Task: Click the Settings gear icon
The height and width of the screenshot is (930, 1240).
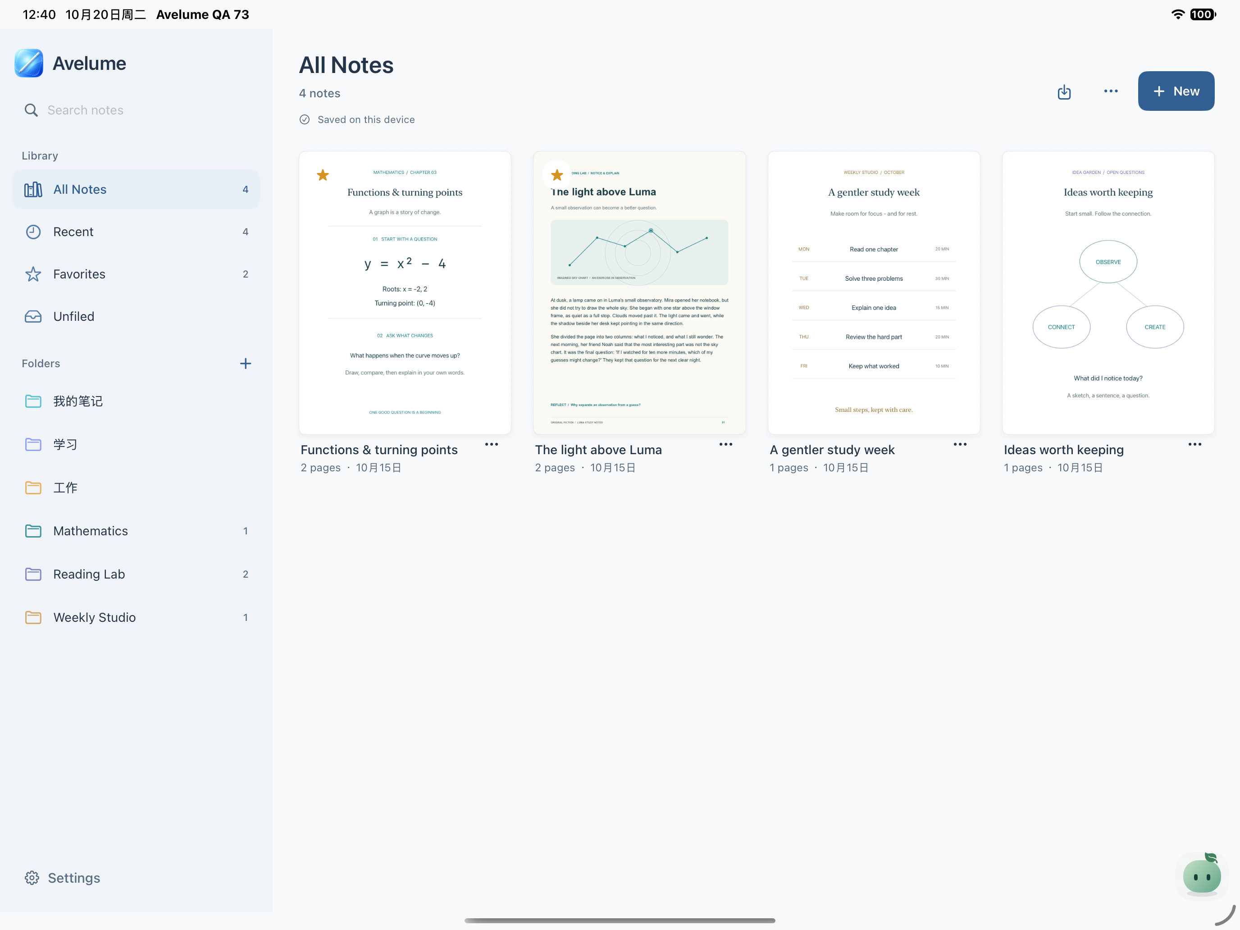Action: (x=32, y=878)
